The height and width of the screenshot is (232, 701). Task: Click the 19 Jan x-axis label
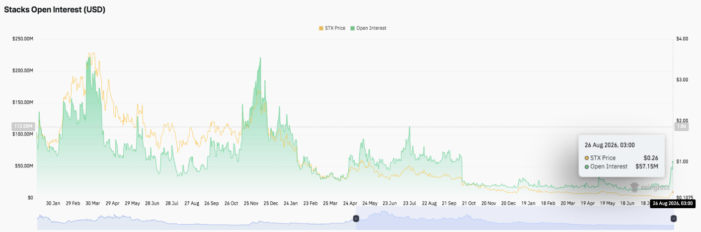(528, 204)
